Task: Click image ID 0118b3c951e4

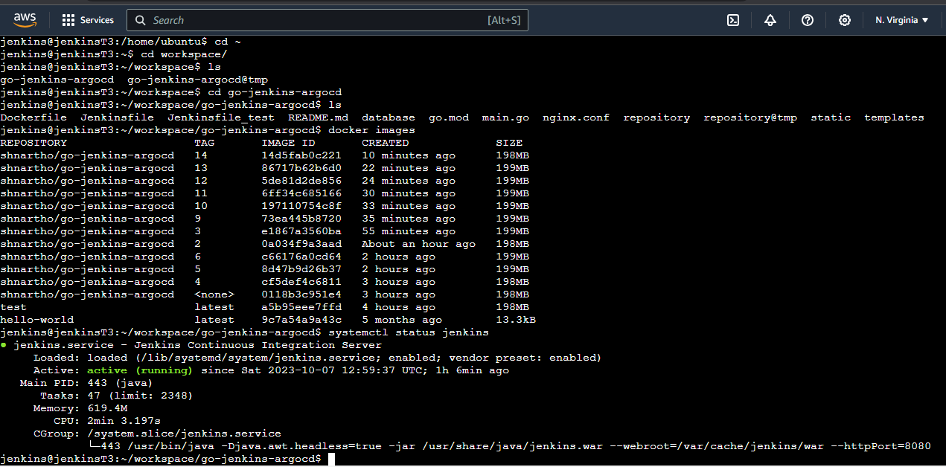Action: pyautogui.click(x=301, y=294)
